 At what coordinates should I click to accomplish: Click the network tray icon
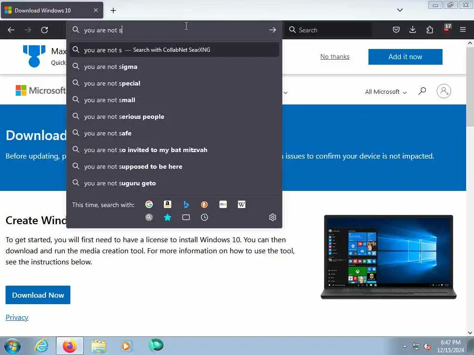click(x=416, y=346)
